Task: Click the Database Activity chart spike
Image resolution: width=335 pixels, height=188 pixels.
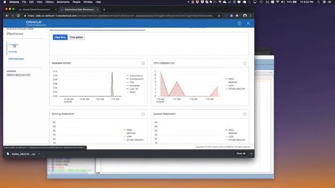Action: [x=112, y=84]
